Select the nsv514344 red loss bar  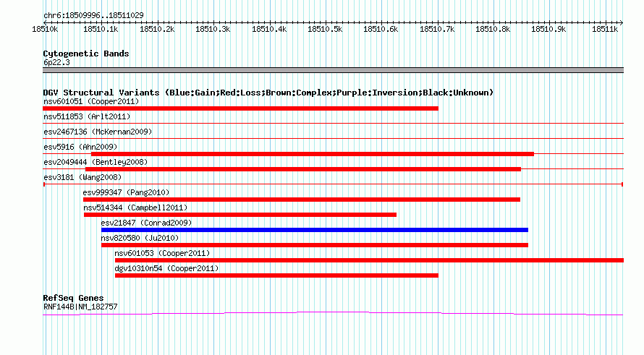[240, 215]
